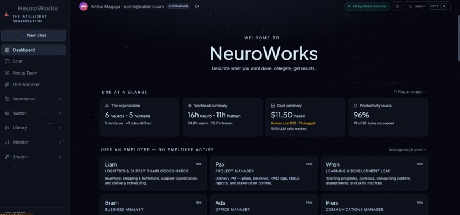Start a New chat
The width and height of the screenshot is (460, 215).
[x=34, y=35]
